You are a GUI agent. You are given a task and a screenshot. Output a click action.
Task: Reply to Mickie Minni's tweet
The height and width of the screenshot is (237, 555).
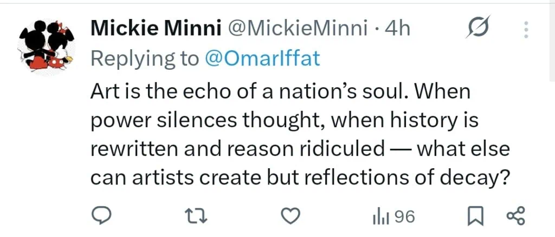coord(100,217)
